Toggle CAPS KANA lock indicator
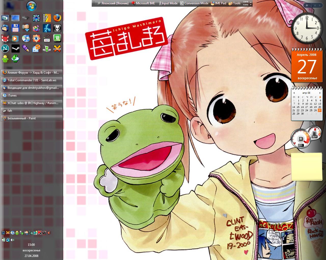Image resolution: width=326 pixels, height=260 pixels. click(246, 3)
